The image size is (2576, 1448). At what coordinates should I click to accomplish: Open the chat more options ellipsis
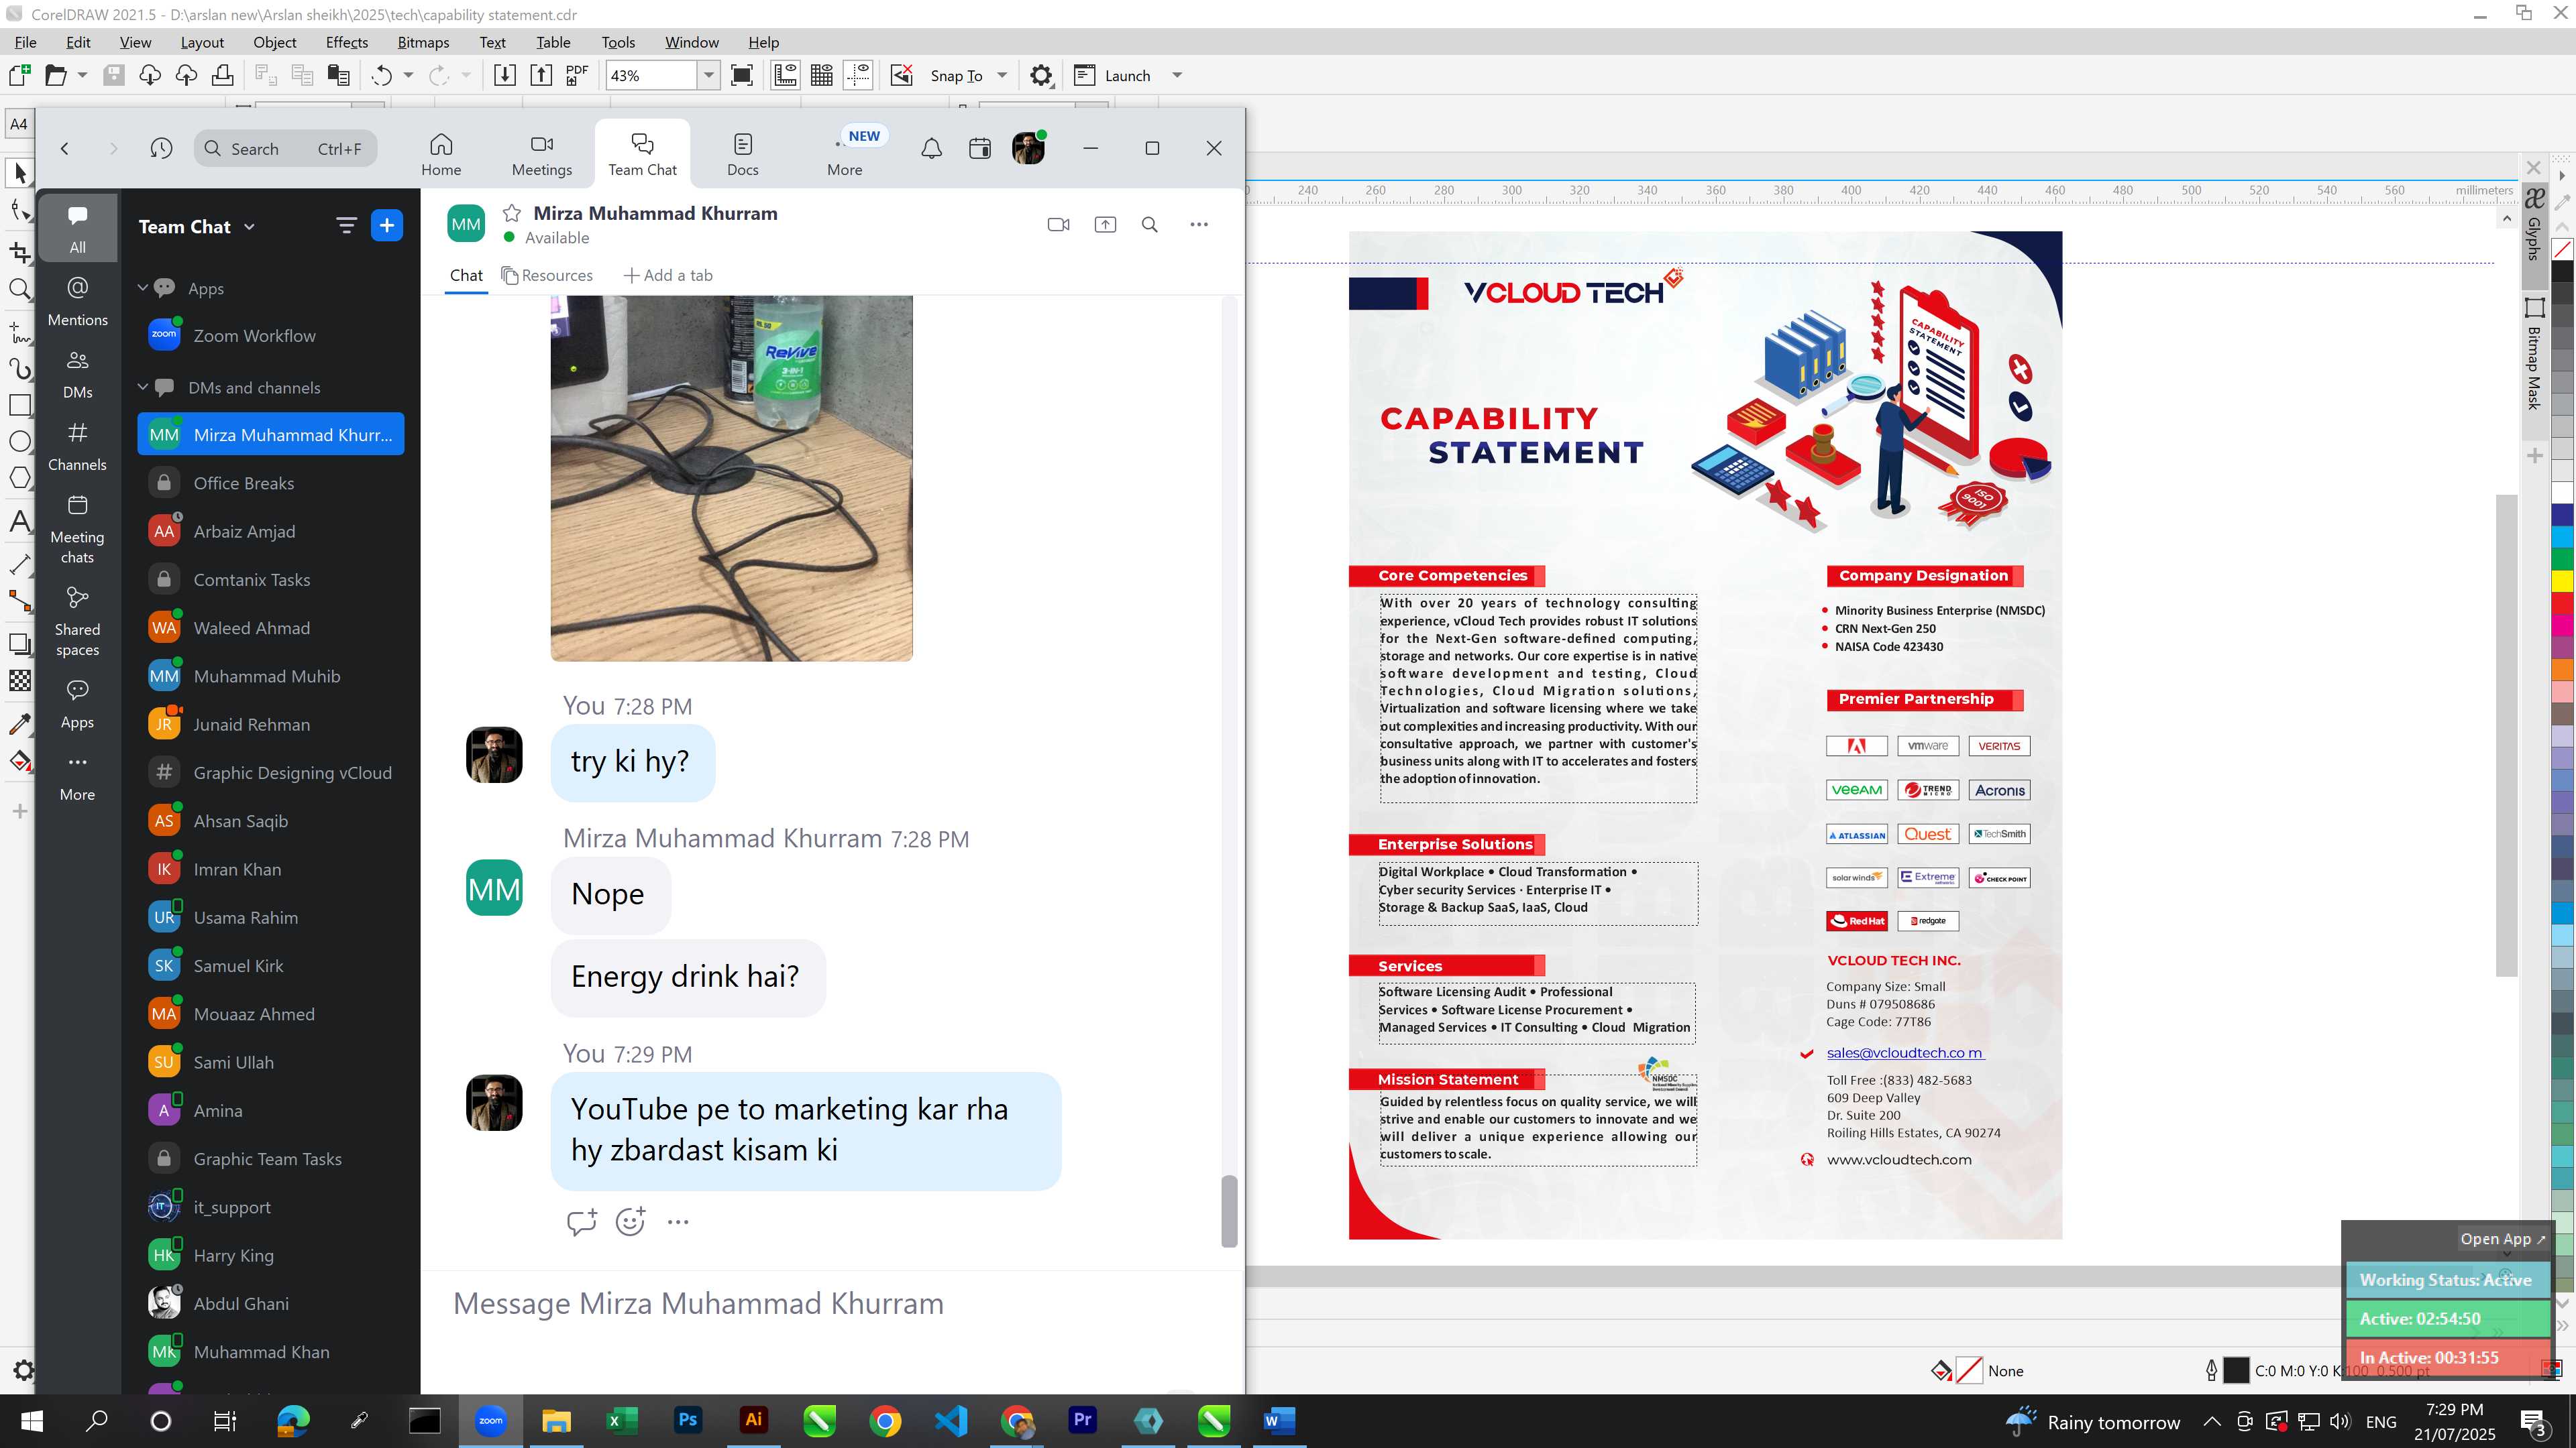pyautogui.click(x=1199, y=225)
